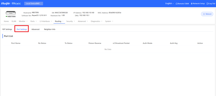Expand the Diagnostics menu
This screenshot has width=216, height=96.
pyautogui.click(x=97, y=21)
